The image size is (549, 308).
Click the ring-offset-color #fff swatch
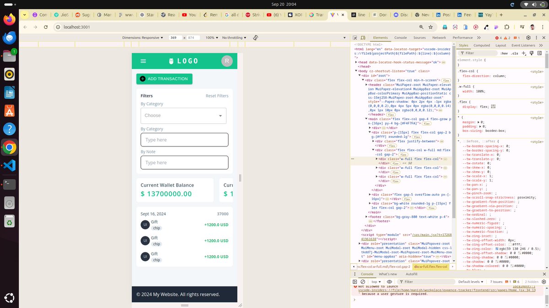510,245
